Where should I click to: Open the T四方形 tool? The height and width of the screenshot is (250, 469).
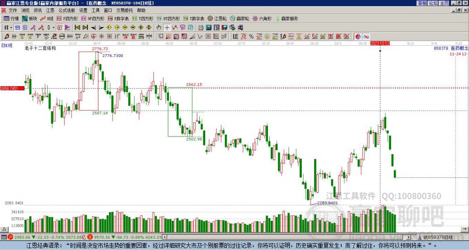(x=143, y=18)
